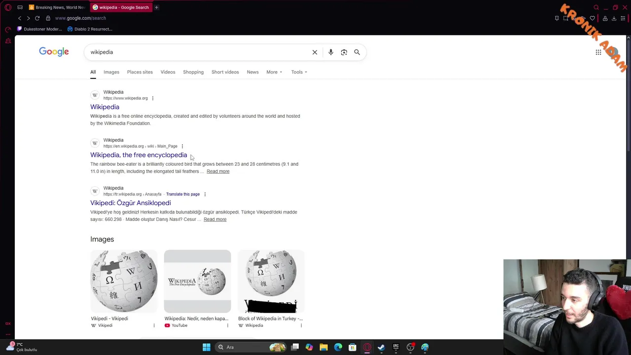Image resolution: width=631 pixels, height=355 pixels.
Task: Click Read more under rainbow bee-eater snippet
Action: (x=218, y=171)
